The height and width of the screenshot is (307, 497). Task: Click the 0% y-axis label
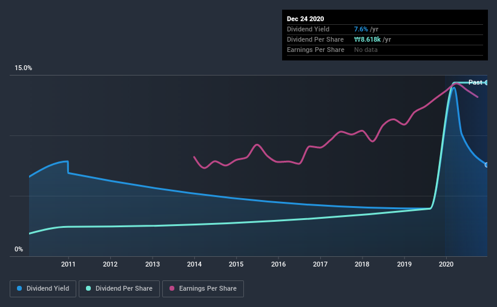19,250
